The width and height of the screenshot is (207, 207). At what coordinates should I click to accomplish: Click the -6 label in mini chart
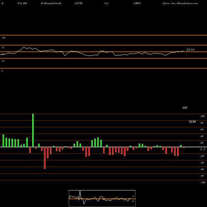pos(132,201)
